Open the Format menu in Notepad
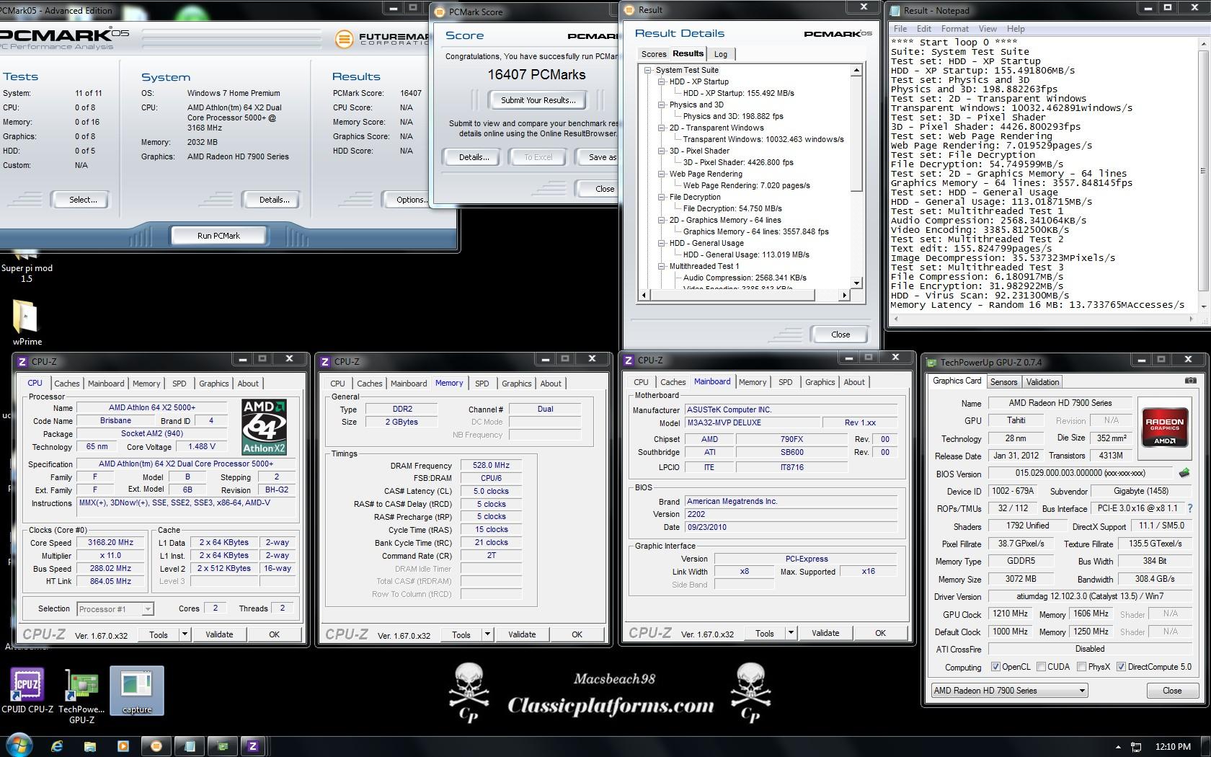The height and width of the screenshot is (757, 1211). tap(954, 29)
